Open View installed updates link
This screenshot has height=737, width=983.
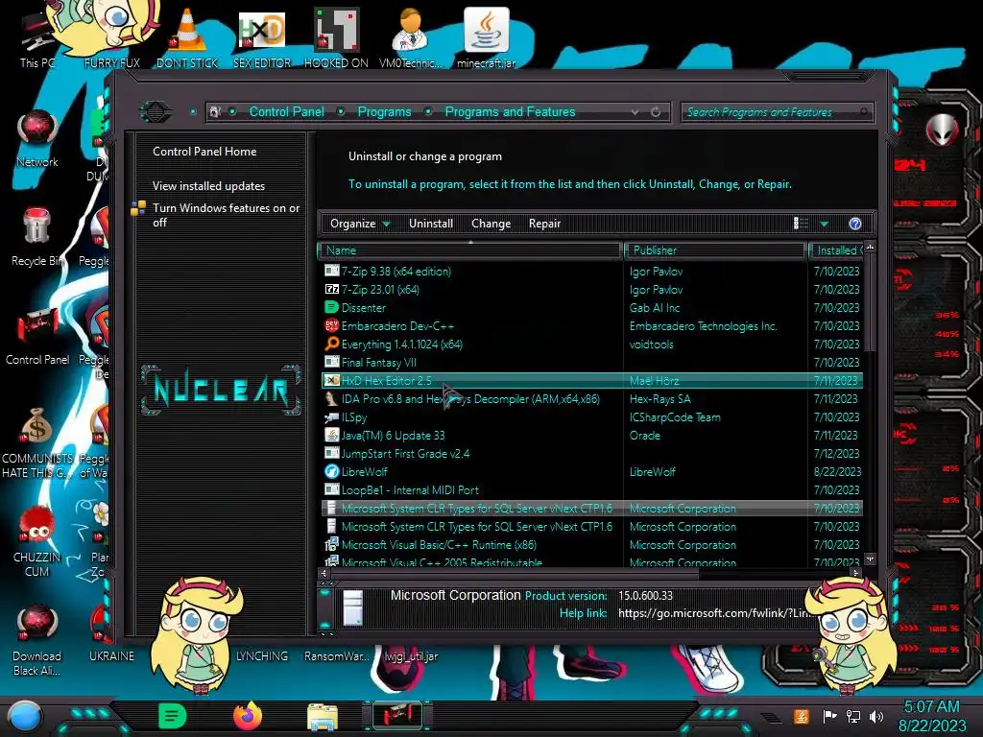coord(208,186)
